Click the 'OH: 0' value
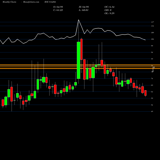The image size is (160, 160). pos(108,10)
